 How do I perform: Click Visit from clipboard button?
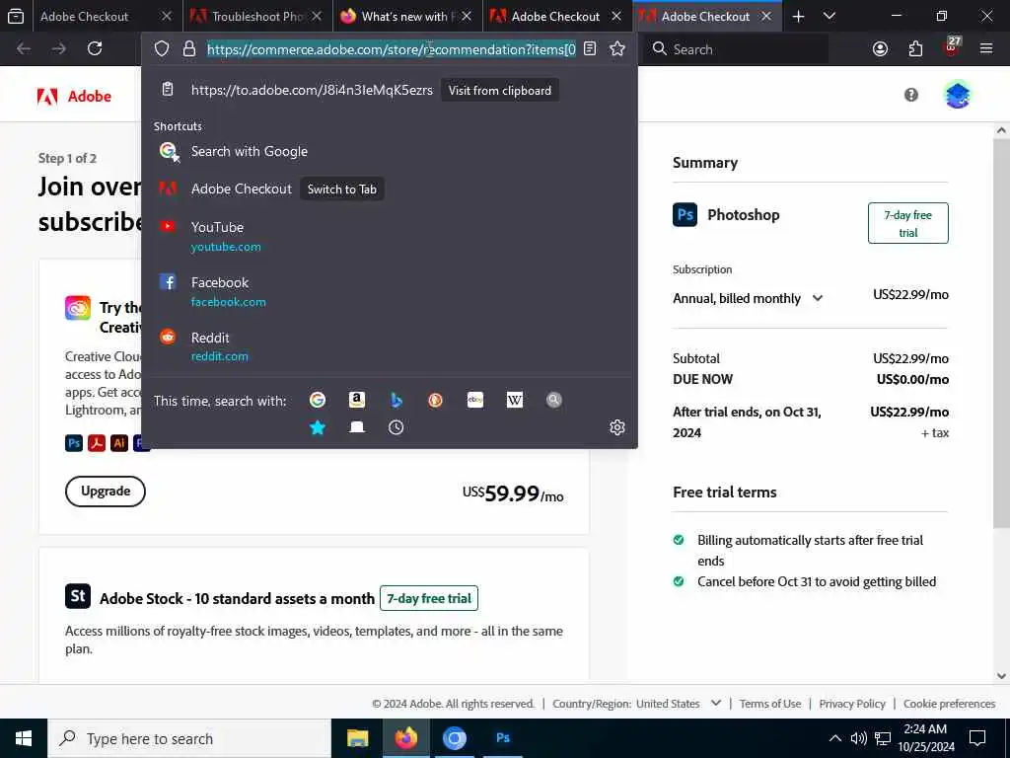(x=500, y=90)
